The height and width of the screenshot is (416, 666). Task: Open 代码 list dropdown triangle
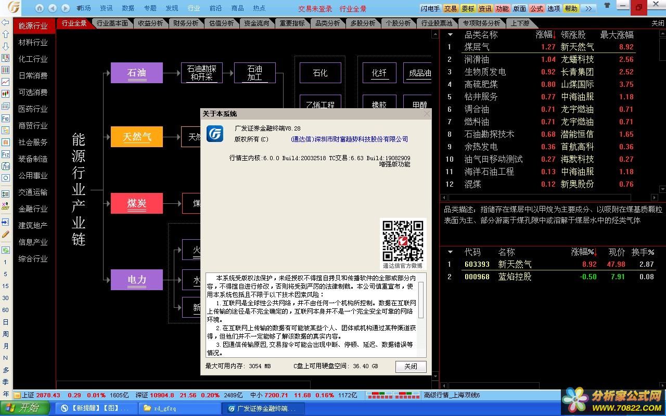coord(451,252)
